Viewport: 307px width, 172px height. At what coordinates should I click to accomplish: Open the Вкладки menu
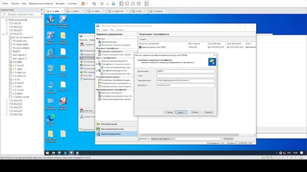pyautogui.click(x=60, y=3)
